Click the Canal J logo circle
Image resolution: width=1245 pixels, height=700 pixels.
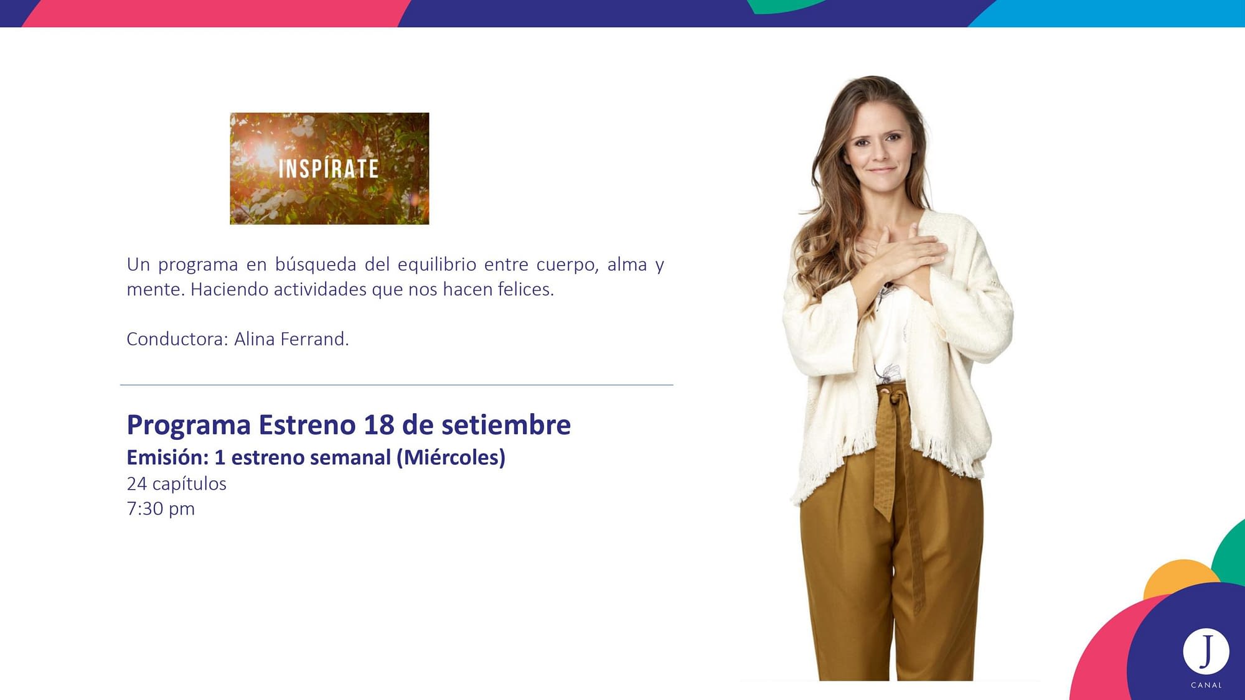pos(1206,651)
